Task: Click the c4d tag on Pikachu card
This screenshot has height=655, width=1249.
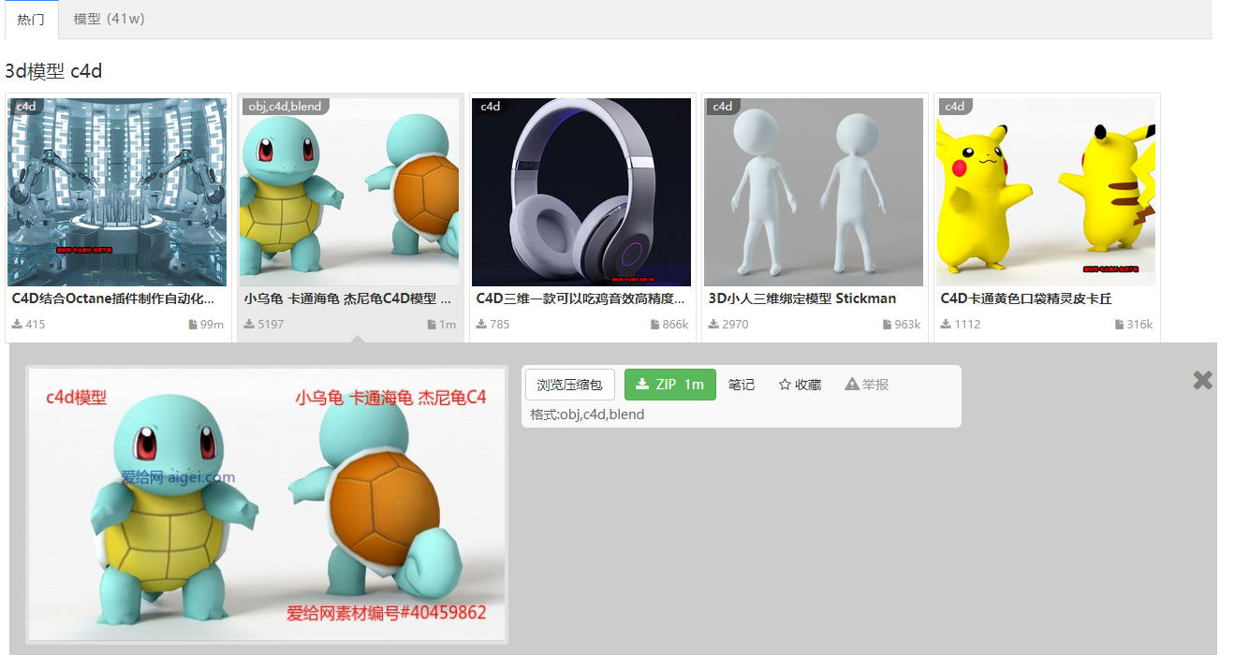Action: (955, 107)
